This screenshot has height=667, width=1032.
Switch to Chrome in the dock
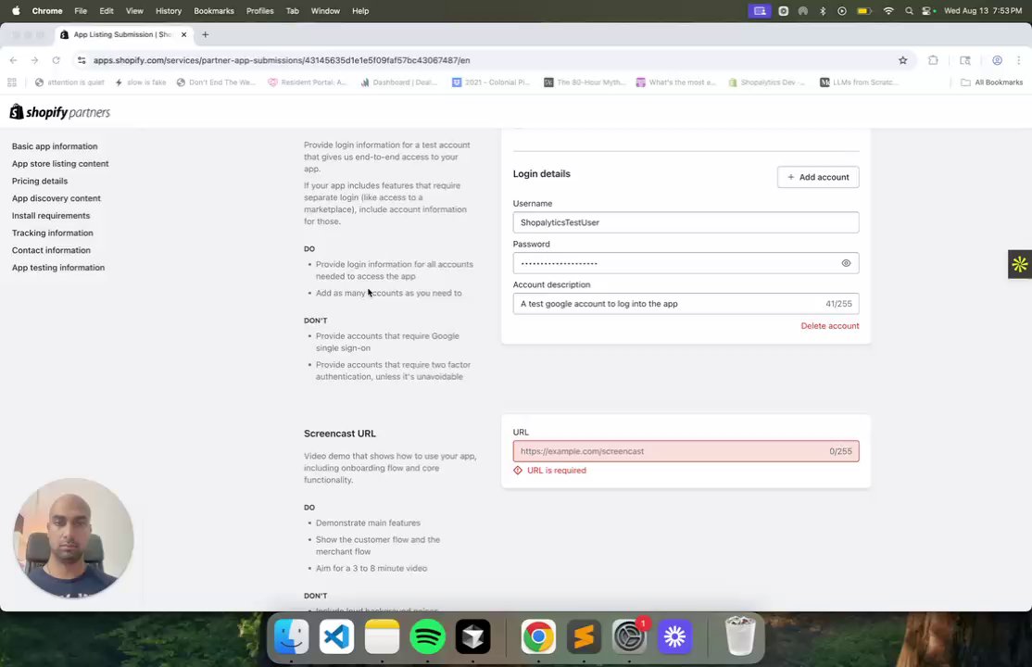pos(538,636)
